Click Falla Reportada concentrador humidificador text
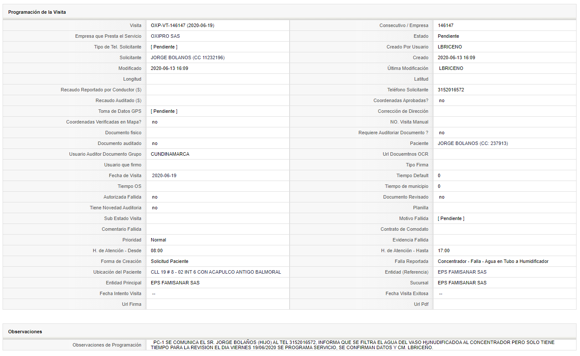The height and width of the screenshot is (356, 580). click(x=493, y=262)
